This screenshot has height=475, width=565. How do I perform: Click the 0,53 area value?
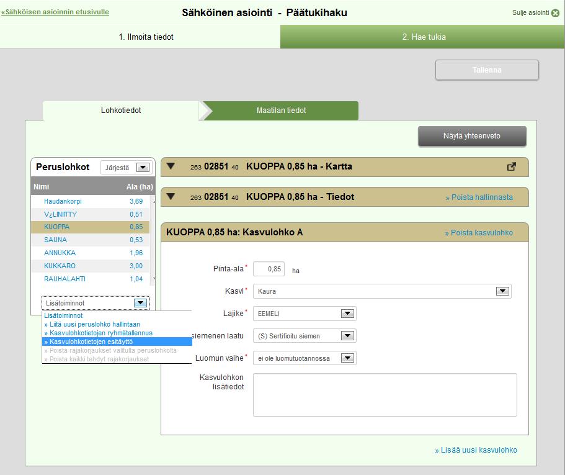coord(136,240)
